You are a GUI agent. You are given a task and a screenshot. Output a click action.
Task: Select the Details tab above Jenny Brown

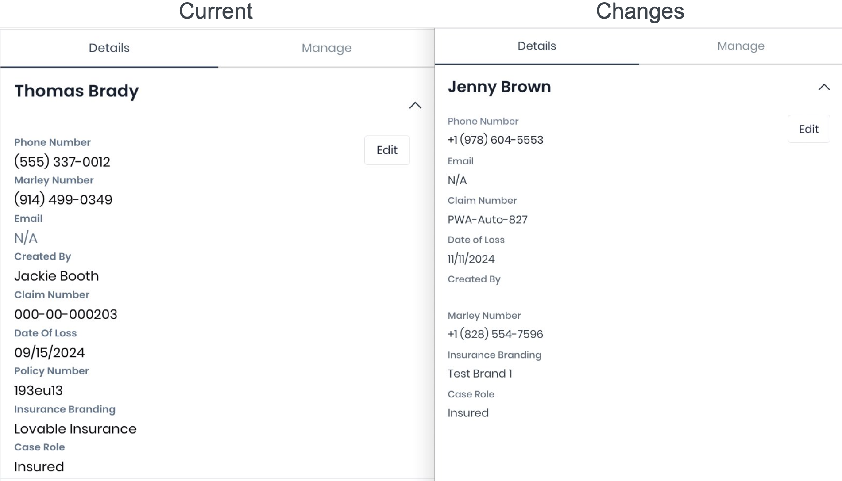point(537,46)
